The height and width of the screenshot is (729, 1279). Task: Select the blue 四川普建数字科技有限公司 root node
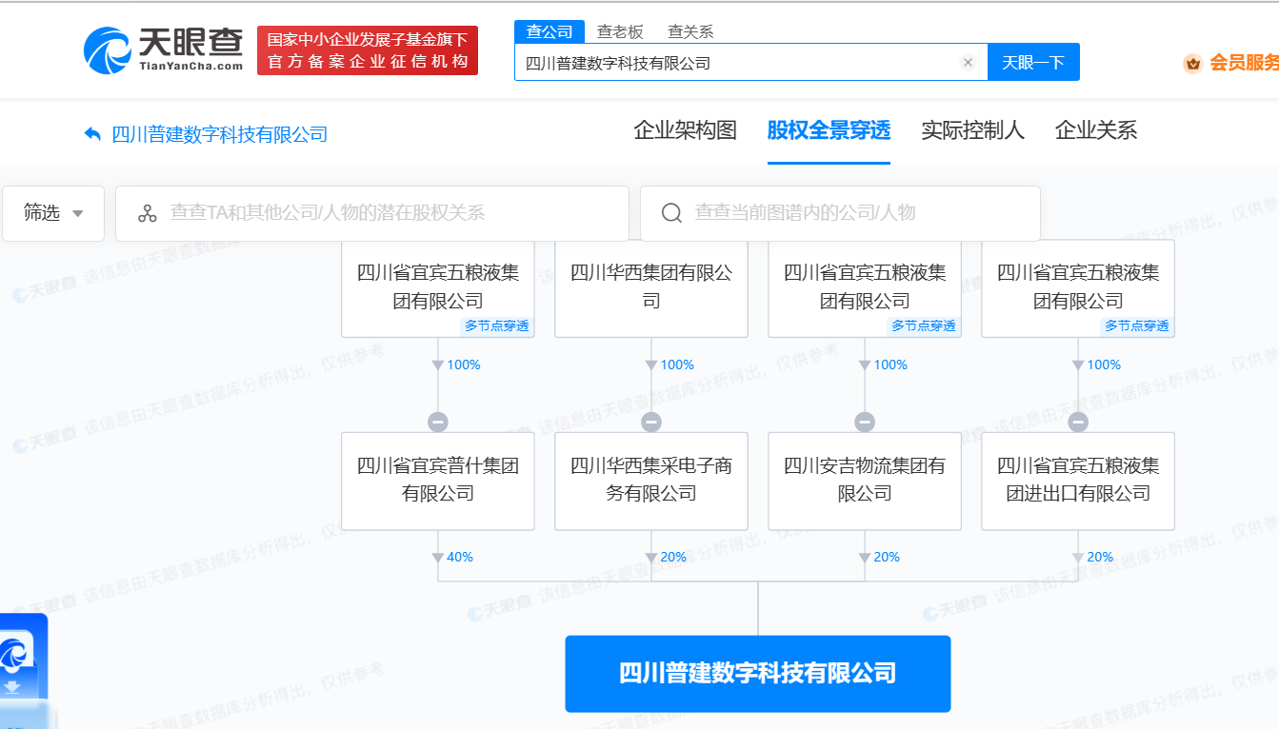(x=758, y=674)
